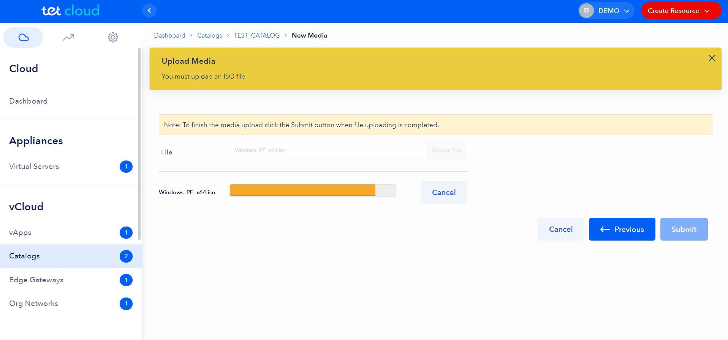Click the Virtual Servers count badge
Image resolution: width=728 pixels, height=340 pixels.
[126, 167]
